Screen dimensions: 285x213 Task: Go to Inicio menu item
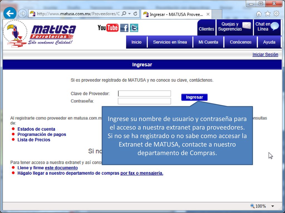(x=136, y=42)
